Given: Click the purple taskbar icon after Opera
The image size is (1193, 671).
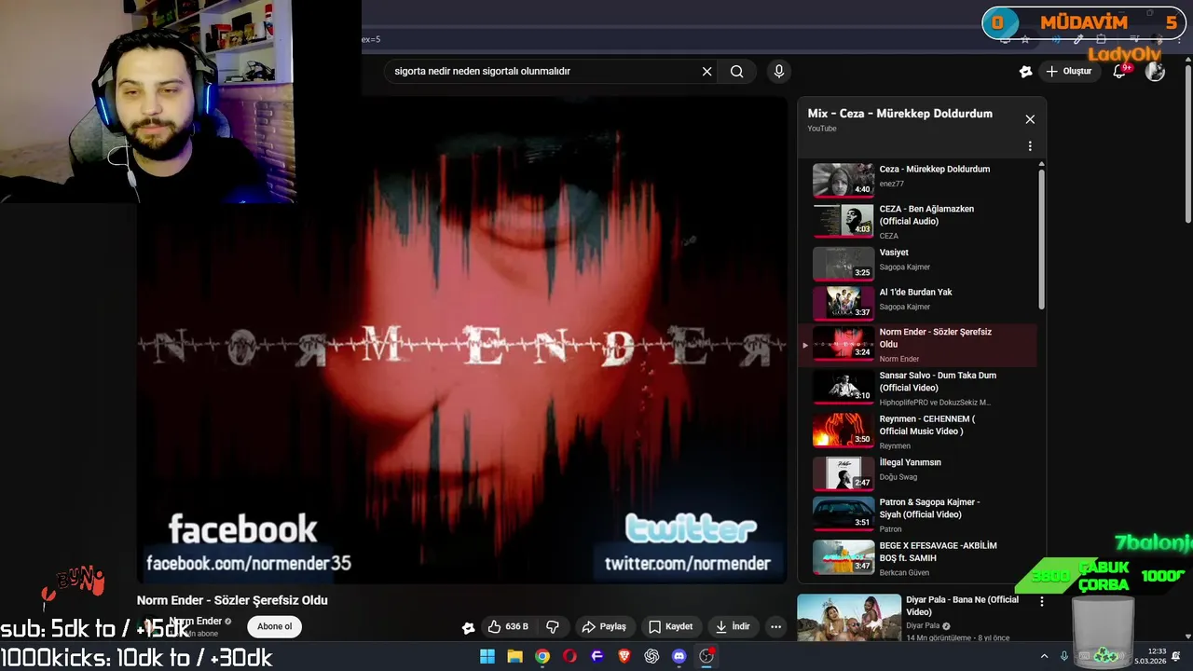Looking at the screenshot, I should coord(596,656).
